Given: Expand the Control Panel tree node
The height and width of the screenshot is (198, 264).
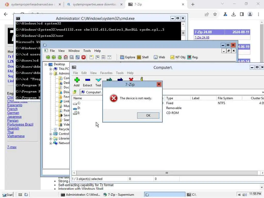Looking at the screenshot, I should coord(51,134).
